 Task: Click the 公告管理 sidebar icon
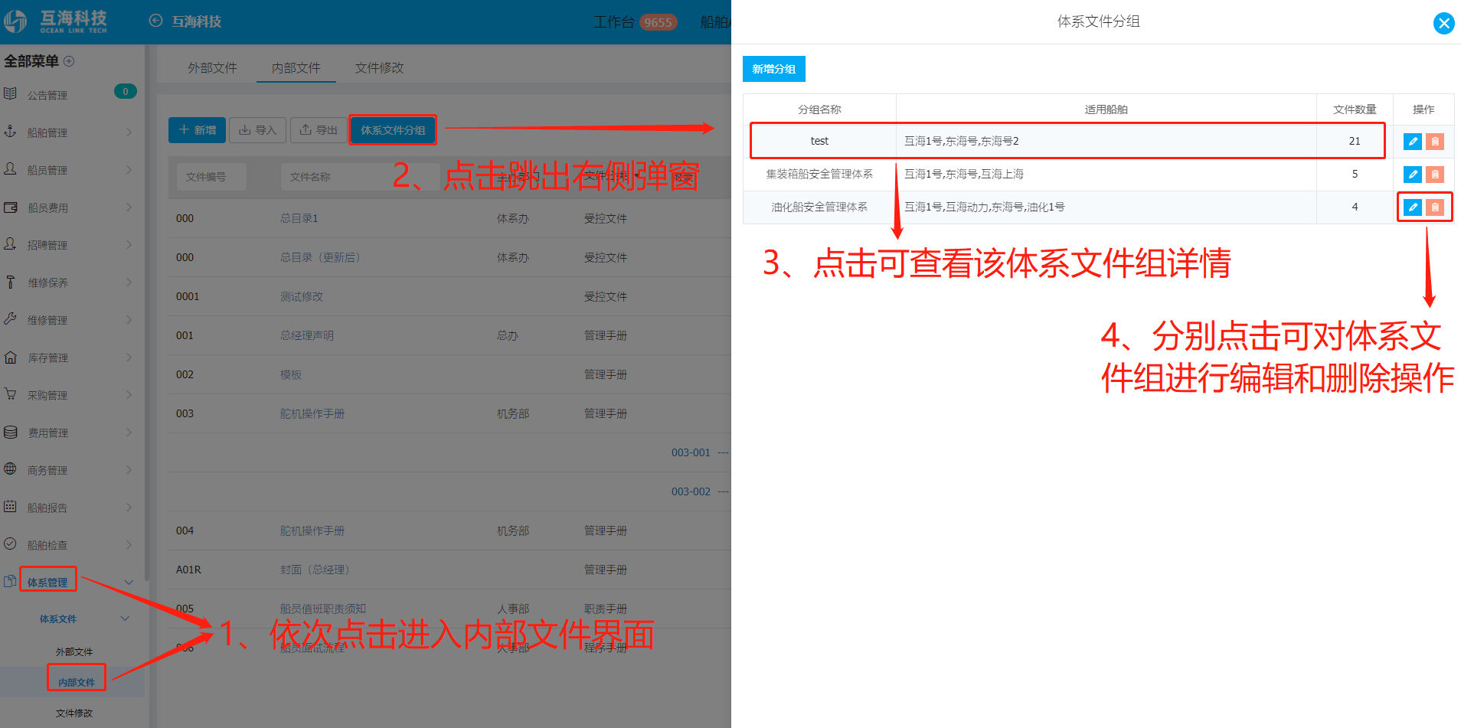click(x=10, y=94)
